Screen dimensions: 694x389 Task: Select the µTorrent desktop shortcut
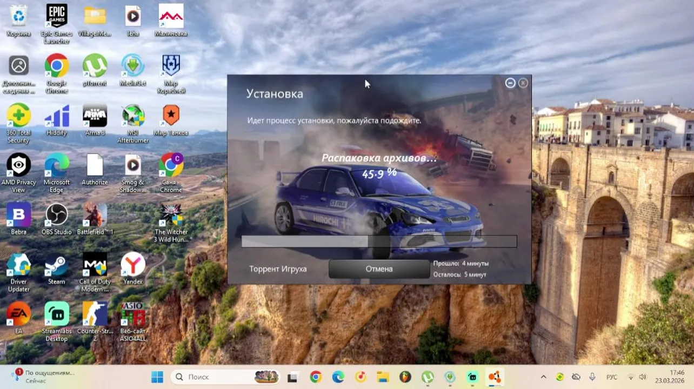95,70
